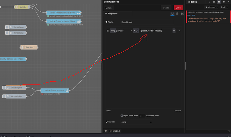
Task: Click the red Done button
Action: [178, 7]
